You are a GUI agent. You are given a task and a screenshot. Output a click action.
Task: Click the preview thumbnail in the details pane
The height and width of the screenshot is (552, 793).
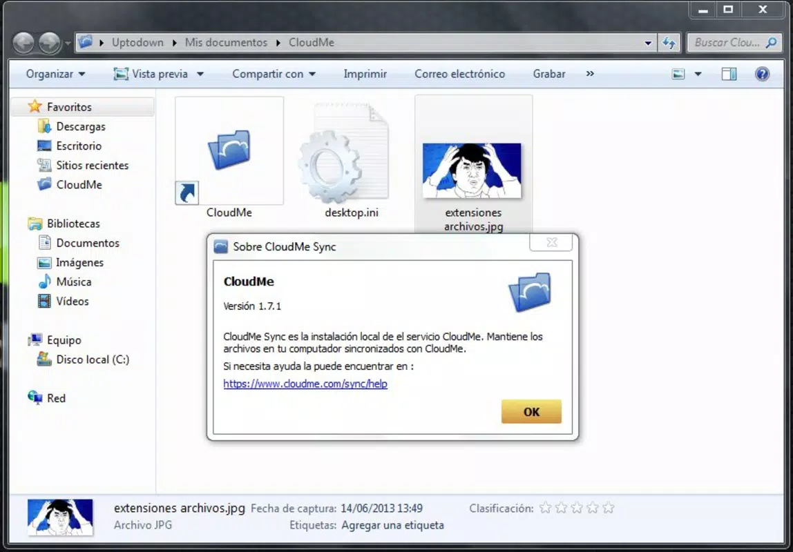point(60,517)
